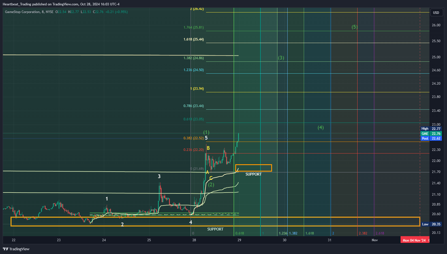447x254 pixels.
Task: Click the Low 20.35 price tag
Action: 431,224
